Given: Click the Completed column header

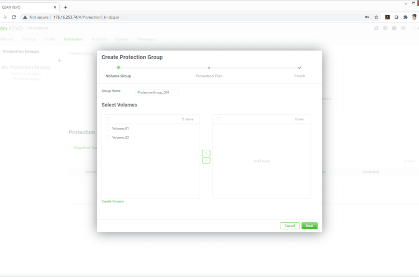Looking at the screenshot, I should [371, 172].
